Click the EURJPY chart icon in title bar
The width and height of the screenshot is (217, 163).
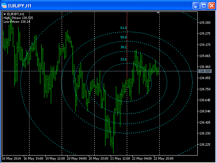click(x=4, y=6)
